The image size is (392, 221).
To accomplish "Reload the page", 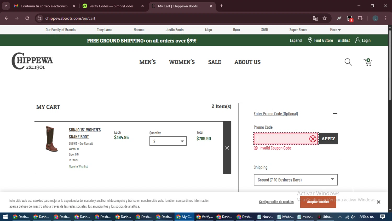I will coord(27,18).
